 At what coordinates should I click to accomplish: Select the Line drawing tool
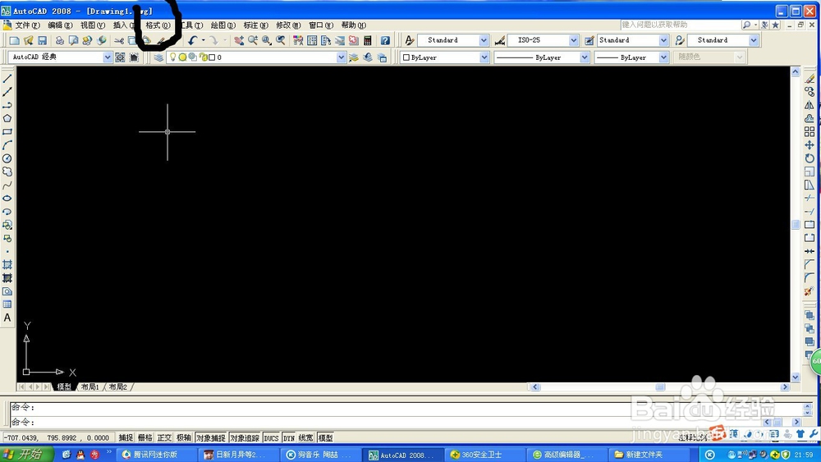tap(7, 79)
